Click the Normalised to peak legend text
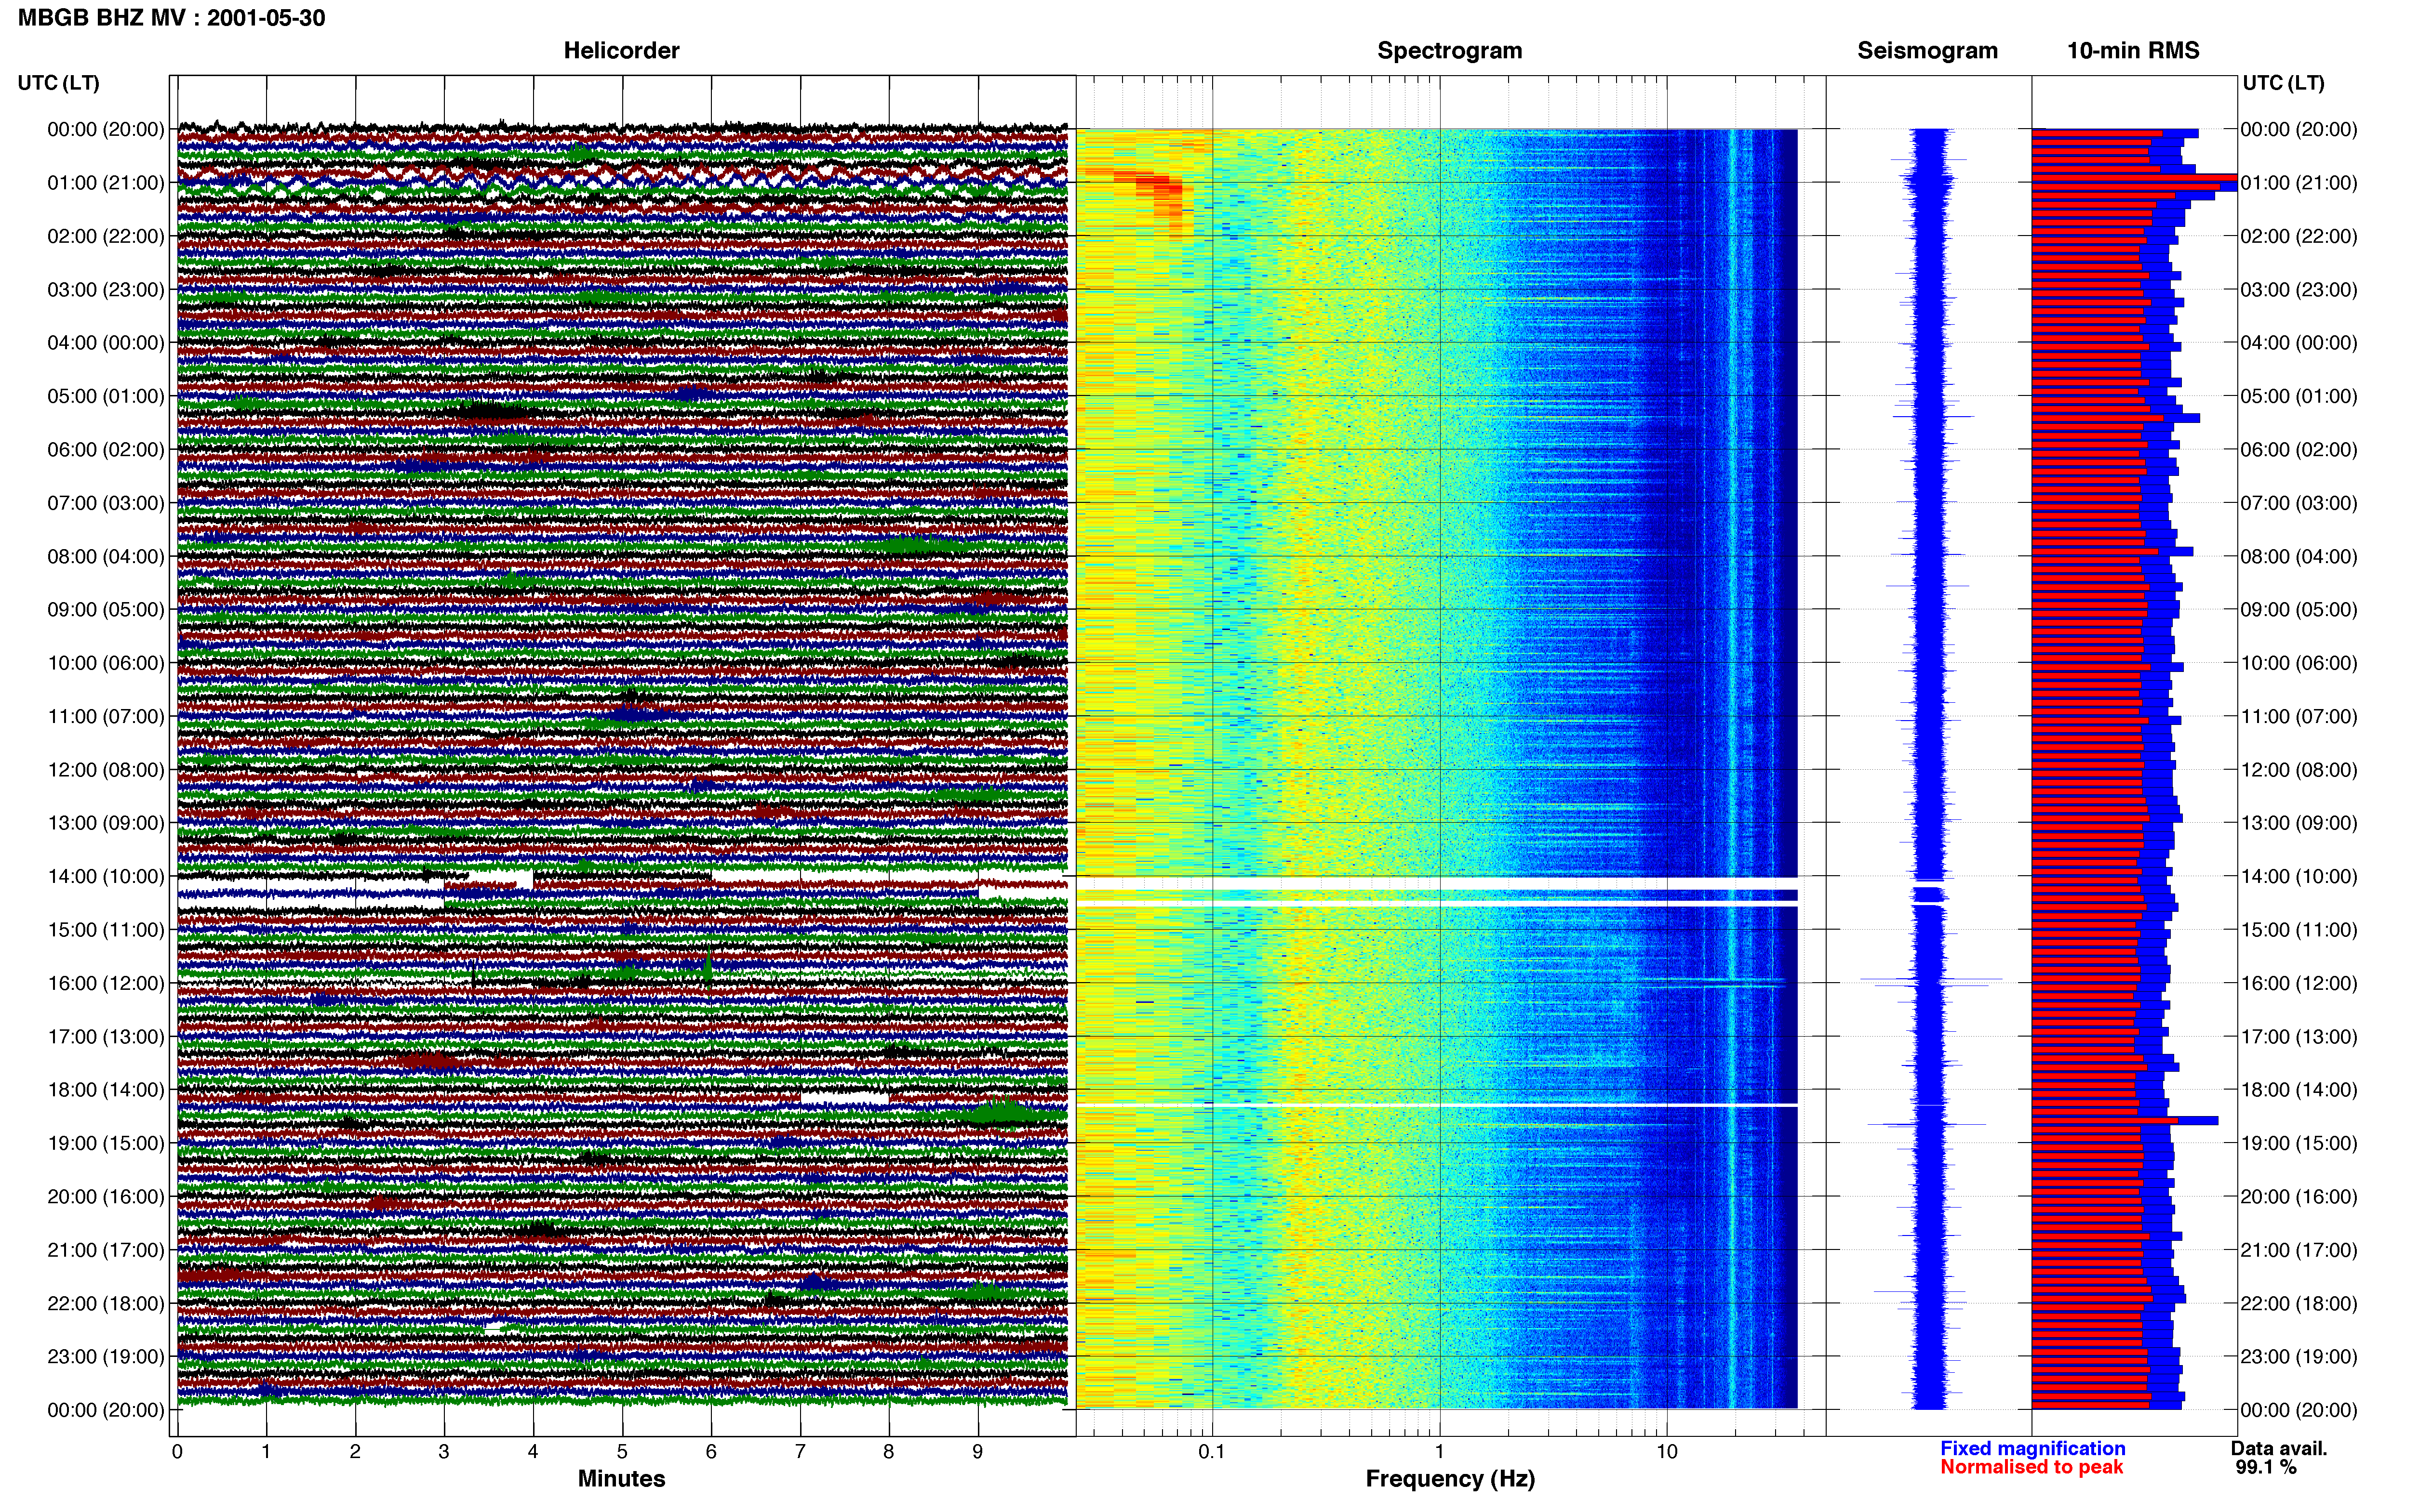This screenshot has height=1512, width=2419. [2031, 1467]
